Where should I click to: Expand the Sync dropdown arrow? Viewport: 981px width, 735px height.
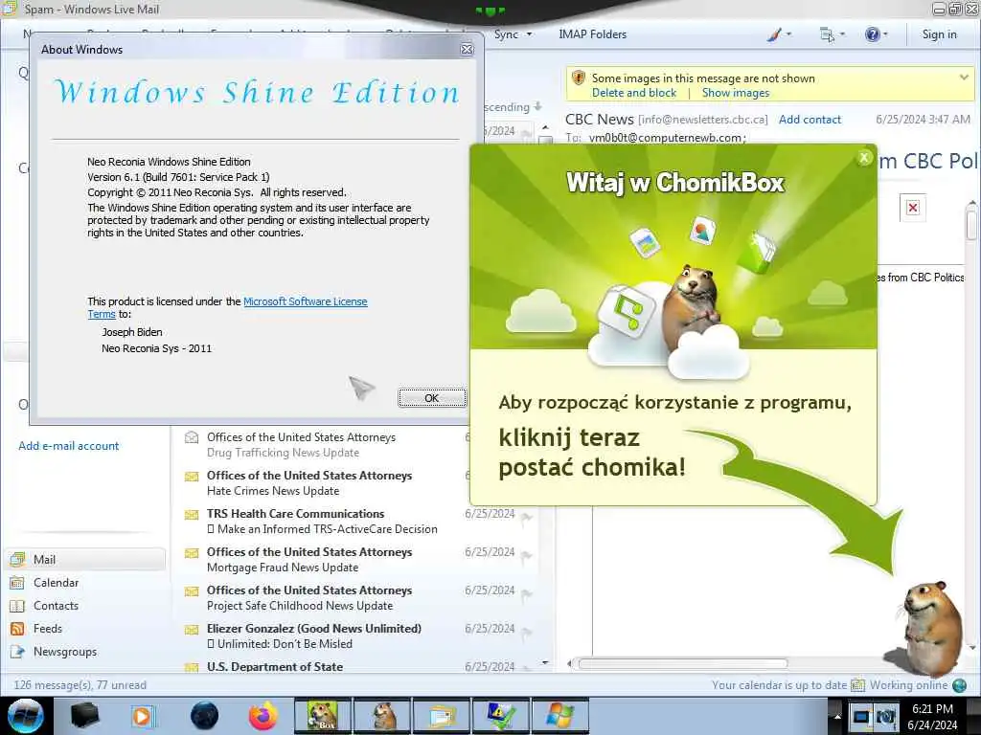pyautogui.click(x=529, y=34)
